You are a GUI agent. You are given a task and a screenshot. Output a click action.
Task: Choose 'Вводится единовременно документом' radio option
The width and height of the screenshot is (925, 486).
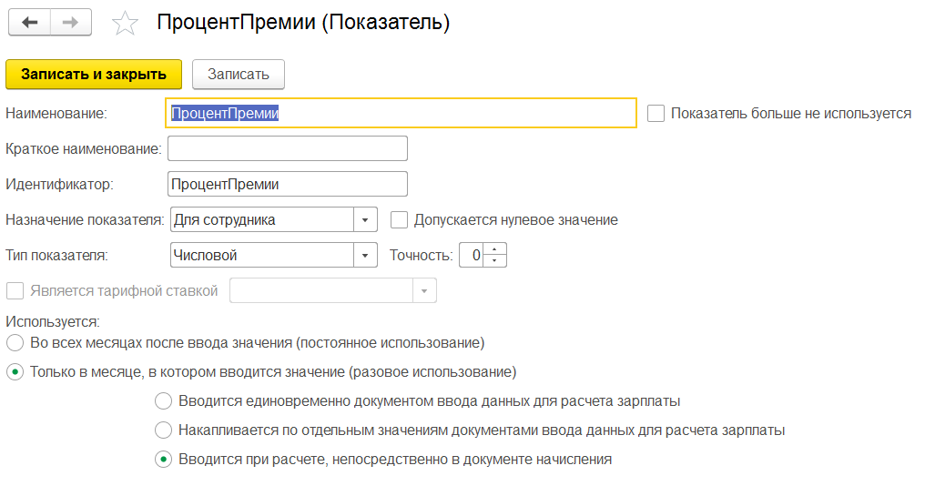click(x=163, y=401)
